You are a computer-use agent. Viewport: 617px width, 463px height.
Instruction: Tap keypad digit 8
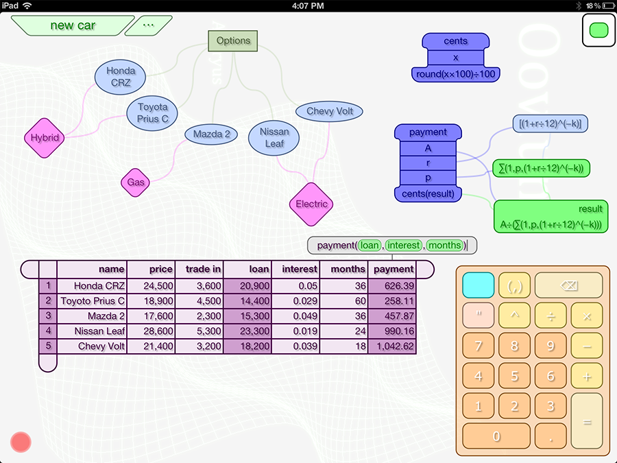[514, 346]
